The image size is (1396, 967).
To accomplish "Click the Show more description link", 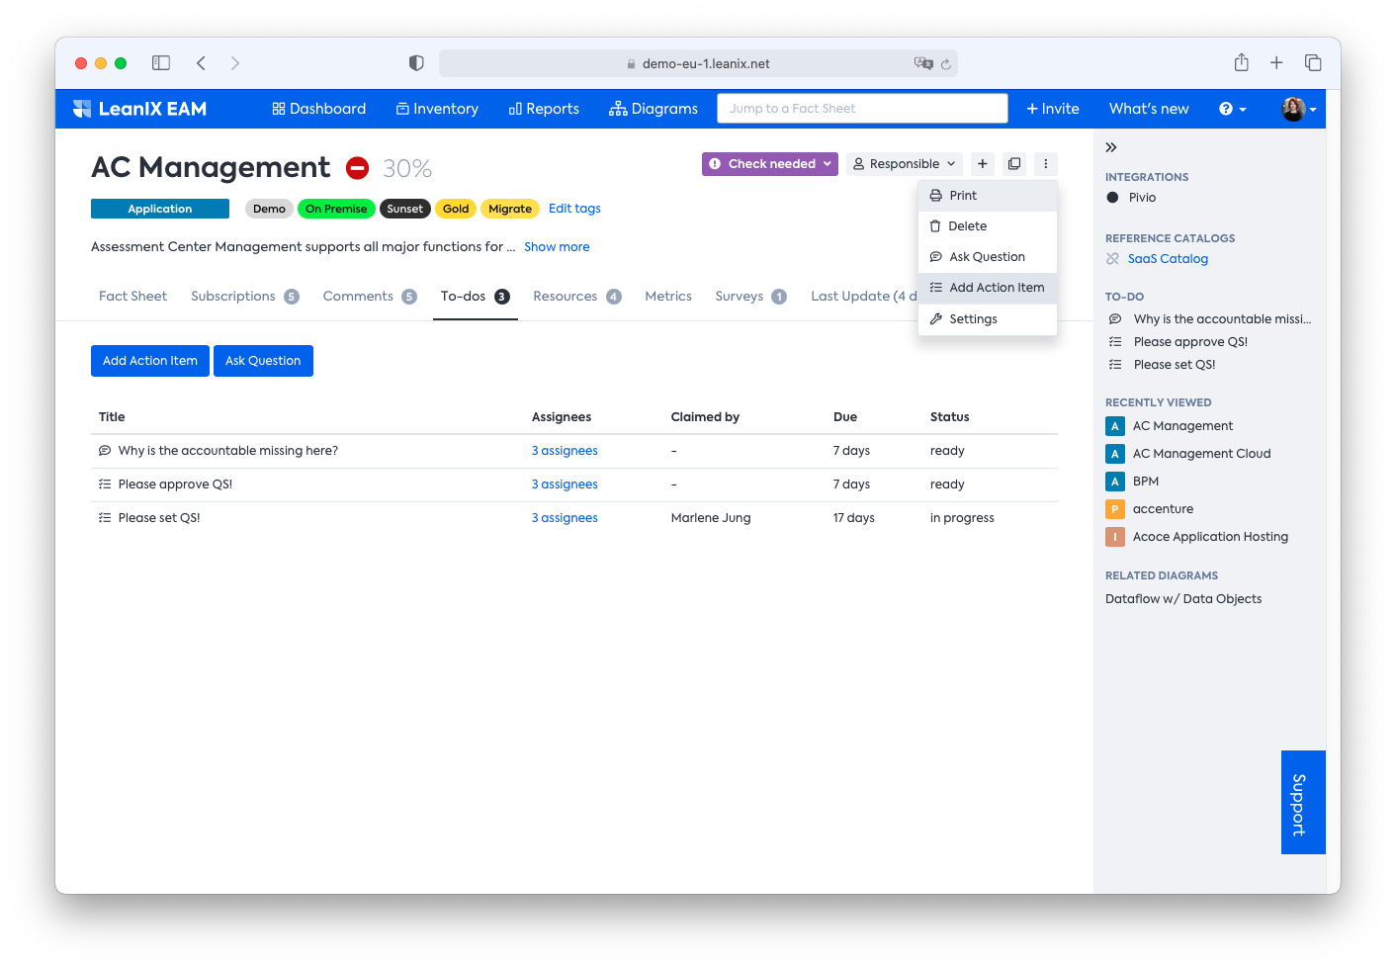I will (x=557, y=247).
